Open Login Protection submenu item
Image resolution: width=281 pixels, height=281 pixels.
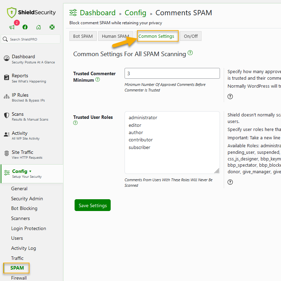point(28,228)
